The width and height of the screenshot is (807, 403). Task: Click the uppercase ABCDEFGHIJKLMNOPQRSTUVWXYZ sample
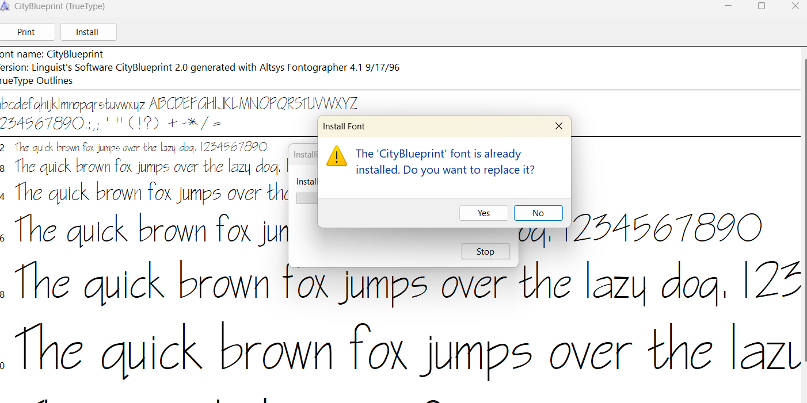click(x=253, y=104)
